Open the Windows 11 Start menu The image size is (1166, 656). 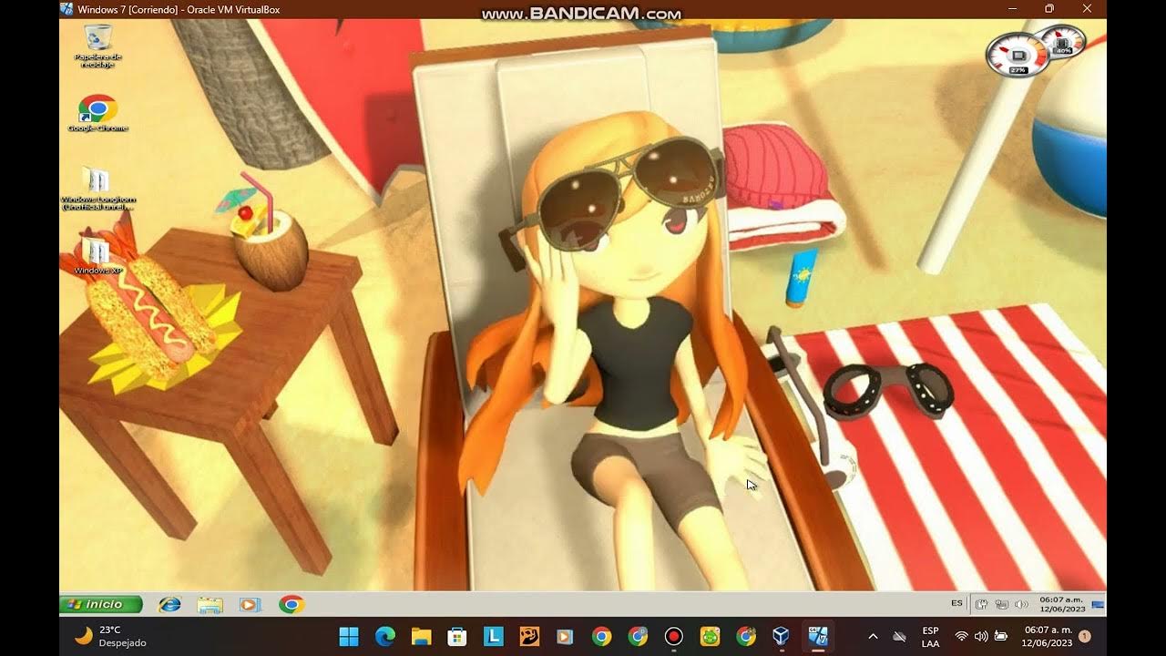(349, 636)
